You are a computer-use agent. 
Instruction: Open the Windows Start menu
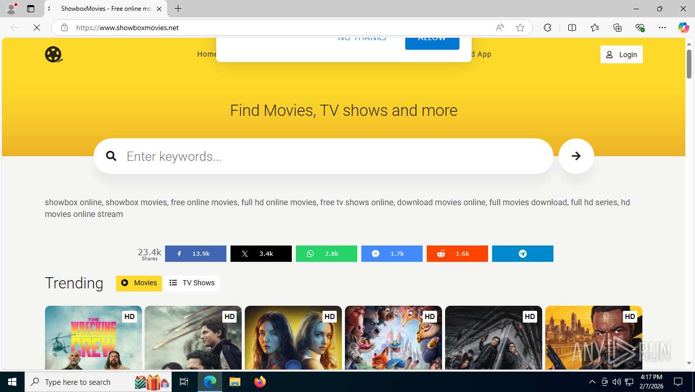[x=12, y=382]
